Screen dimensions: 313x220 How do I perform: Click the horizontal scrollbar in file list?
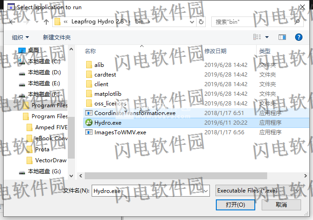(x=176, y=176)
